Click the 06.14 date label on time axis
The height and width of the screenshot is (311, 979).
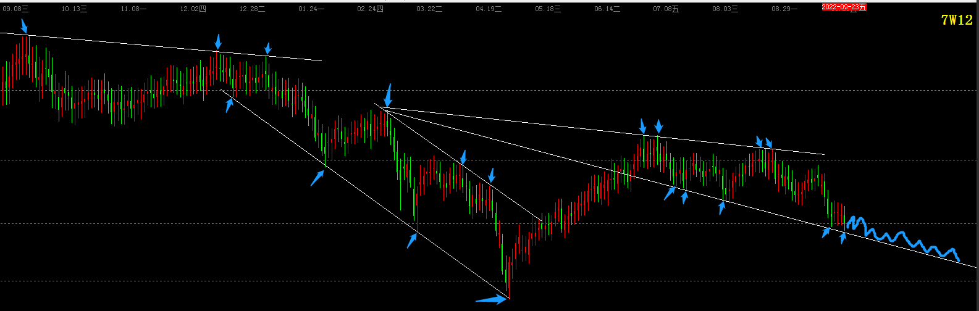click(607, 9)
